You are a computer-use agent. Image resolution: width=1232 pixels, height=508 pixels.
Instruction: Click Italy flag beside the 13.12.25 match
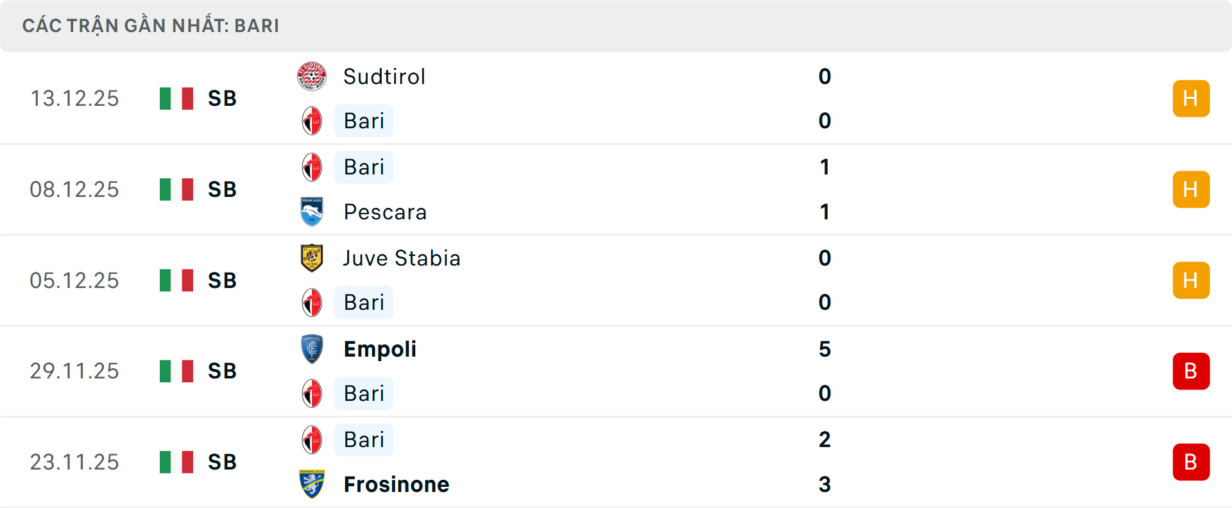[x=176, y=99]
